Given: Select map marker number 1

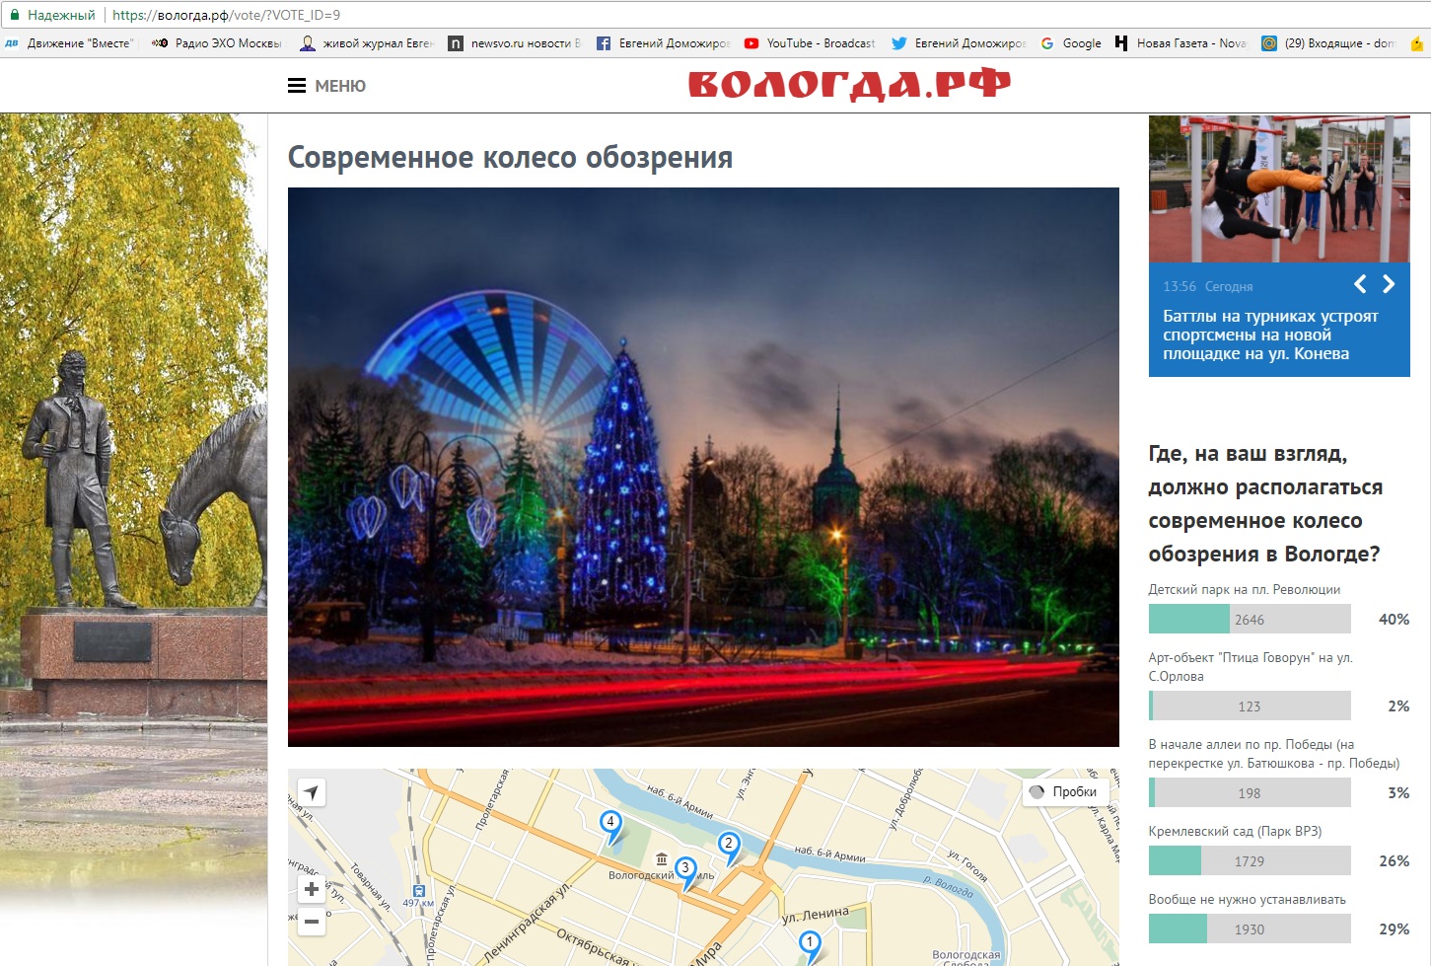Looking at the screenshot, I should click(x=810, y=943).
